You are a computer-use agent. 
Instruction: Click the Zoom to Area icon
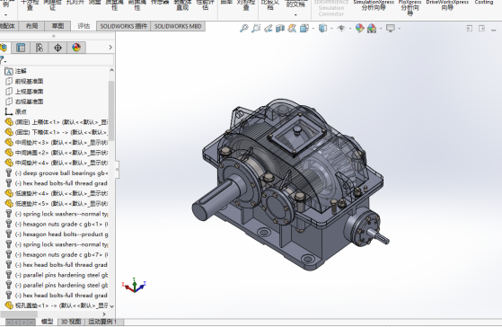(256, 29)
